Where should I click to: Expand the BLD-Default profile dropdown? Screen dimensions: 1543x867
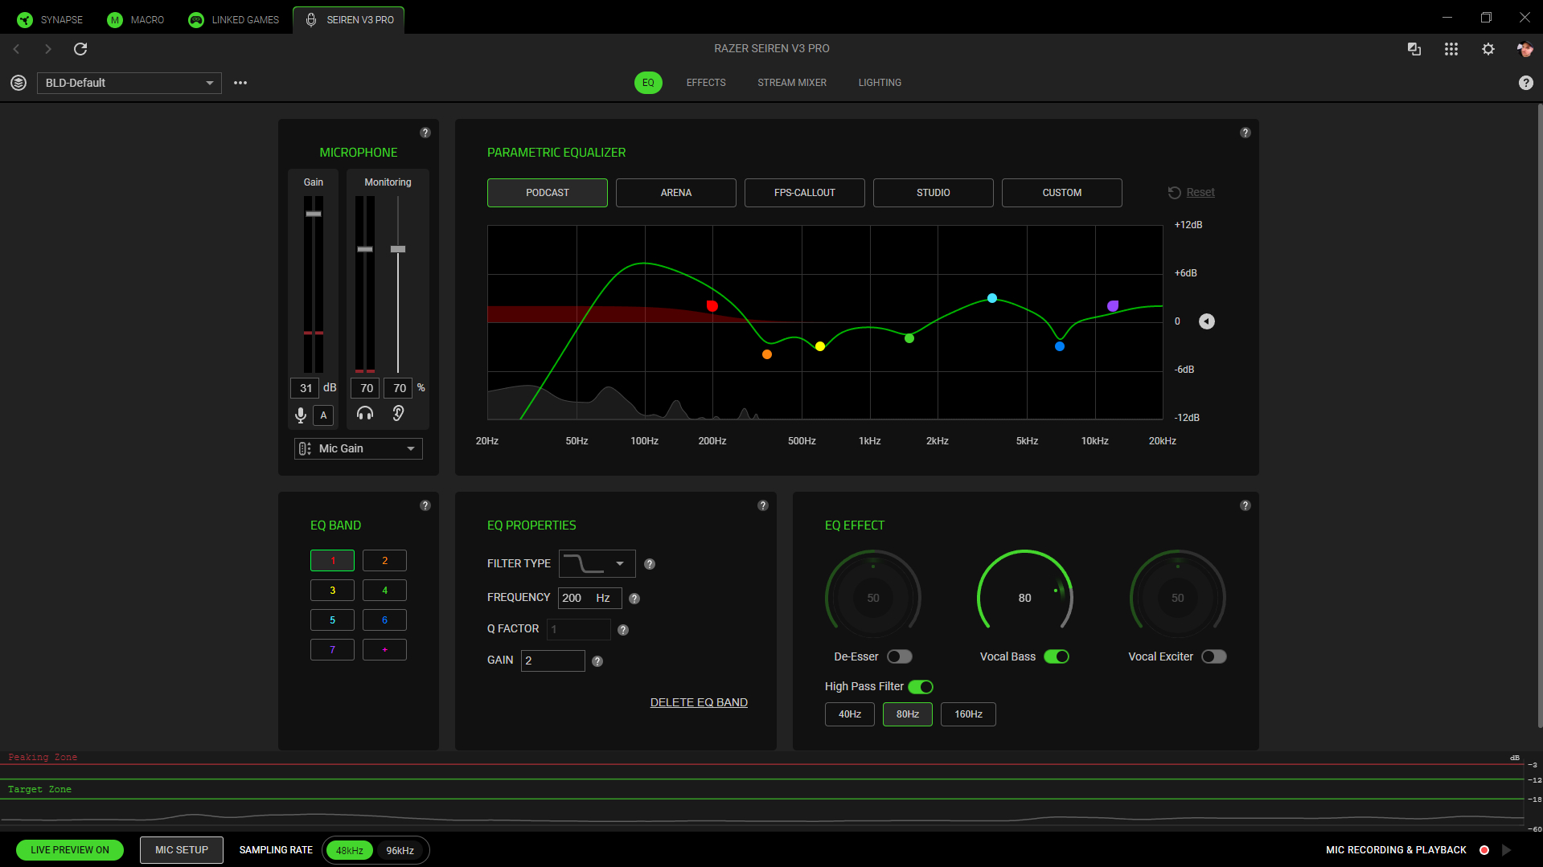click(129, 83)
